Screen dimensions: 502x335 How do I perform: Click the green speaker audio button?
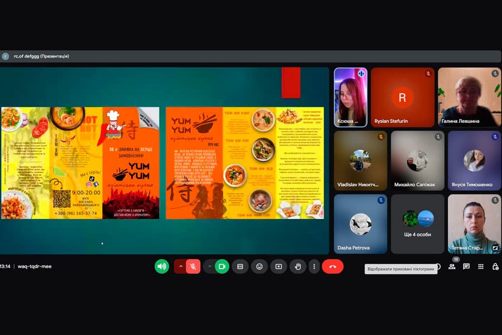(162, 266)
